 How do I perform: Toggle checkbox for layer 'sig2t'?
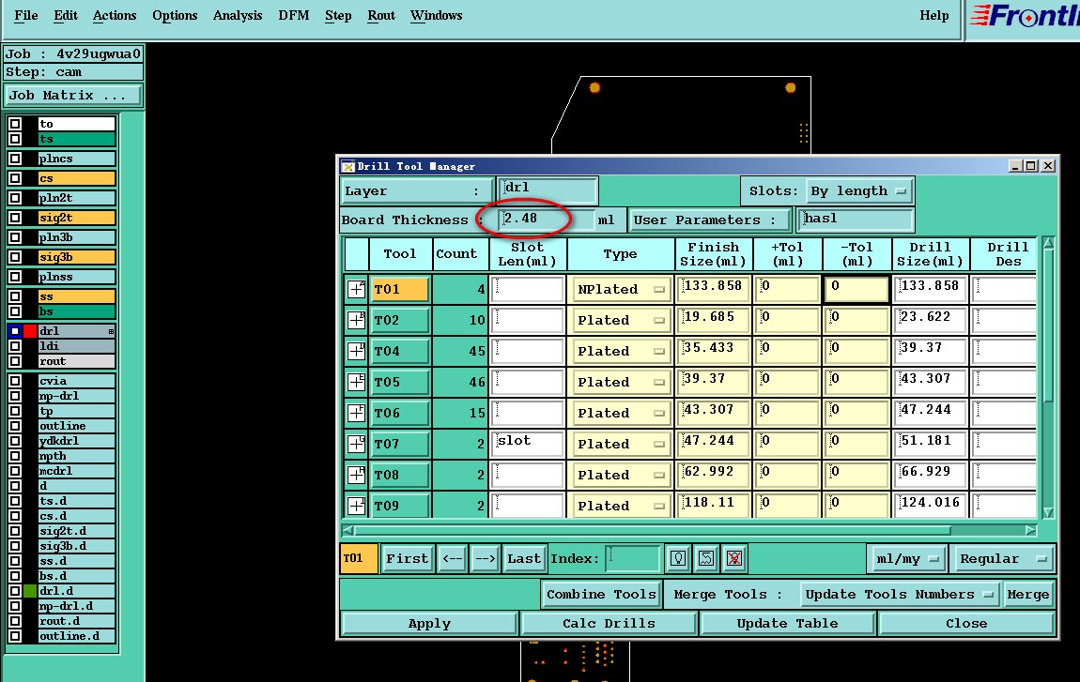(x=14, y=218)
